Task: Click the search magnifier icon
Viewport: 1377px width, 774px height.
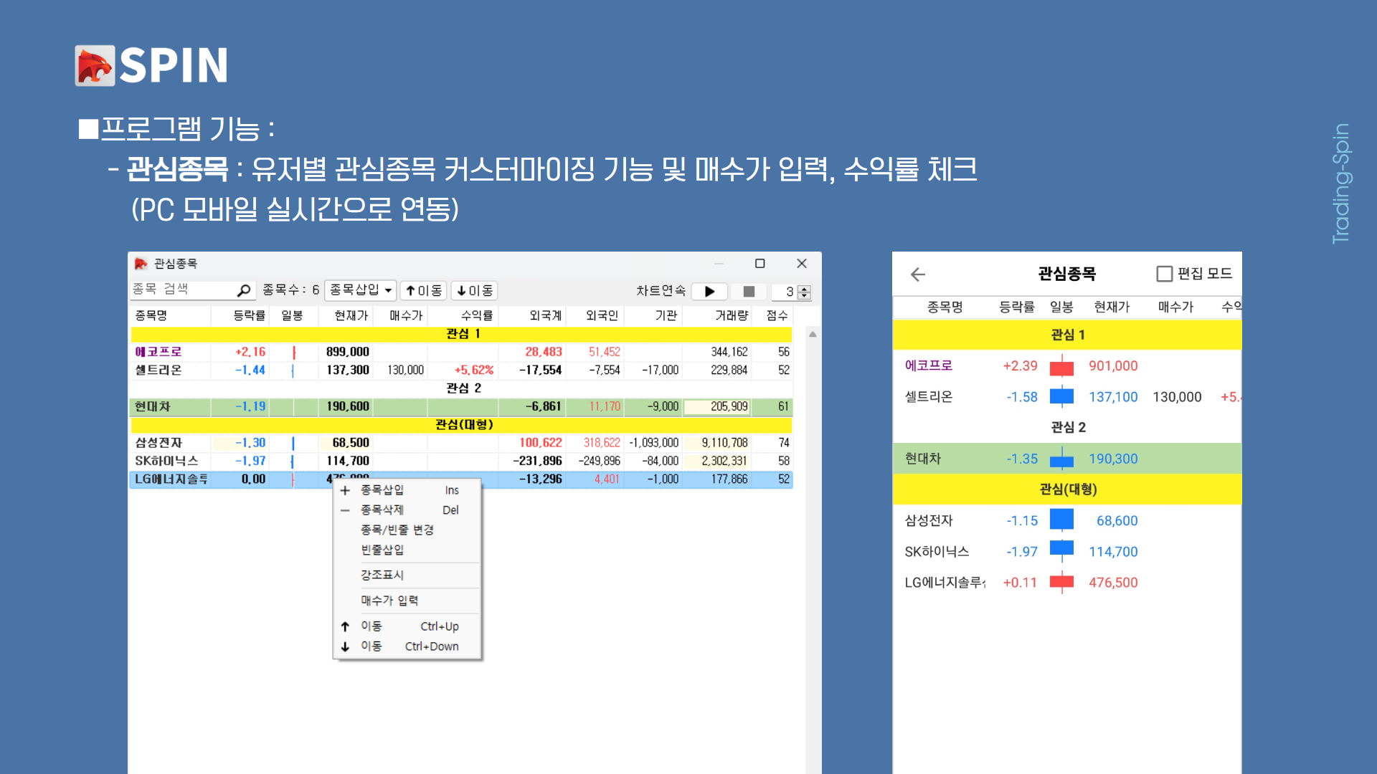Action: click(x=244, y=290)
